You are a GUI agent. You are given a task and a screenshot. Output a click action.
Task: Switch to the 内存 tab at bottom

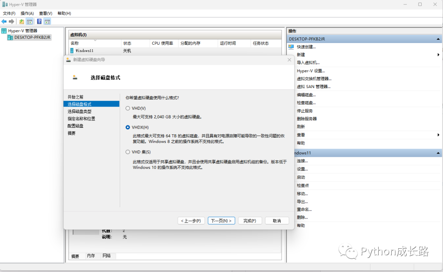coord(91,256)
